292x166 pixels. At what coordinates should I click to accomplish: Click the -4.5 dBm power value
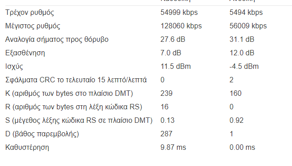pos(244,67)
